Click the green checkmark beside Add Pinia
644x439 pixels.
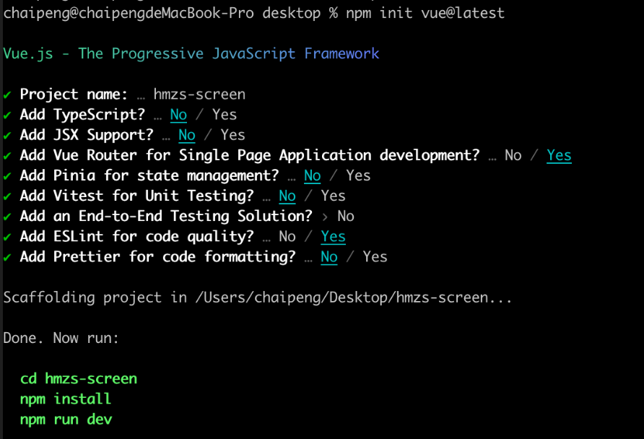pyautogui.click(x=7, y=176)
